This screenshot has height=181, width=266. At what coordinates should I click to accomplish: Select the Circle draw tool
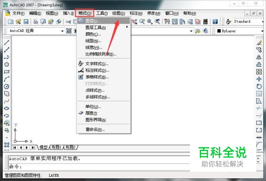7,86
